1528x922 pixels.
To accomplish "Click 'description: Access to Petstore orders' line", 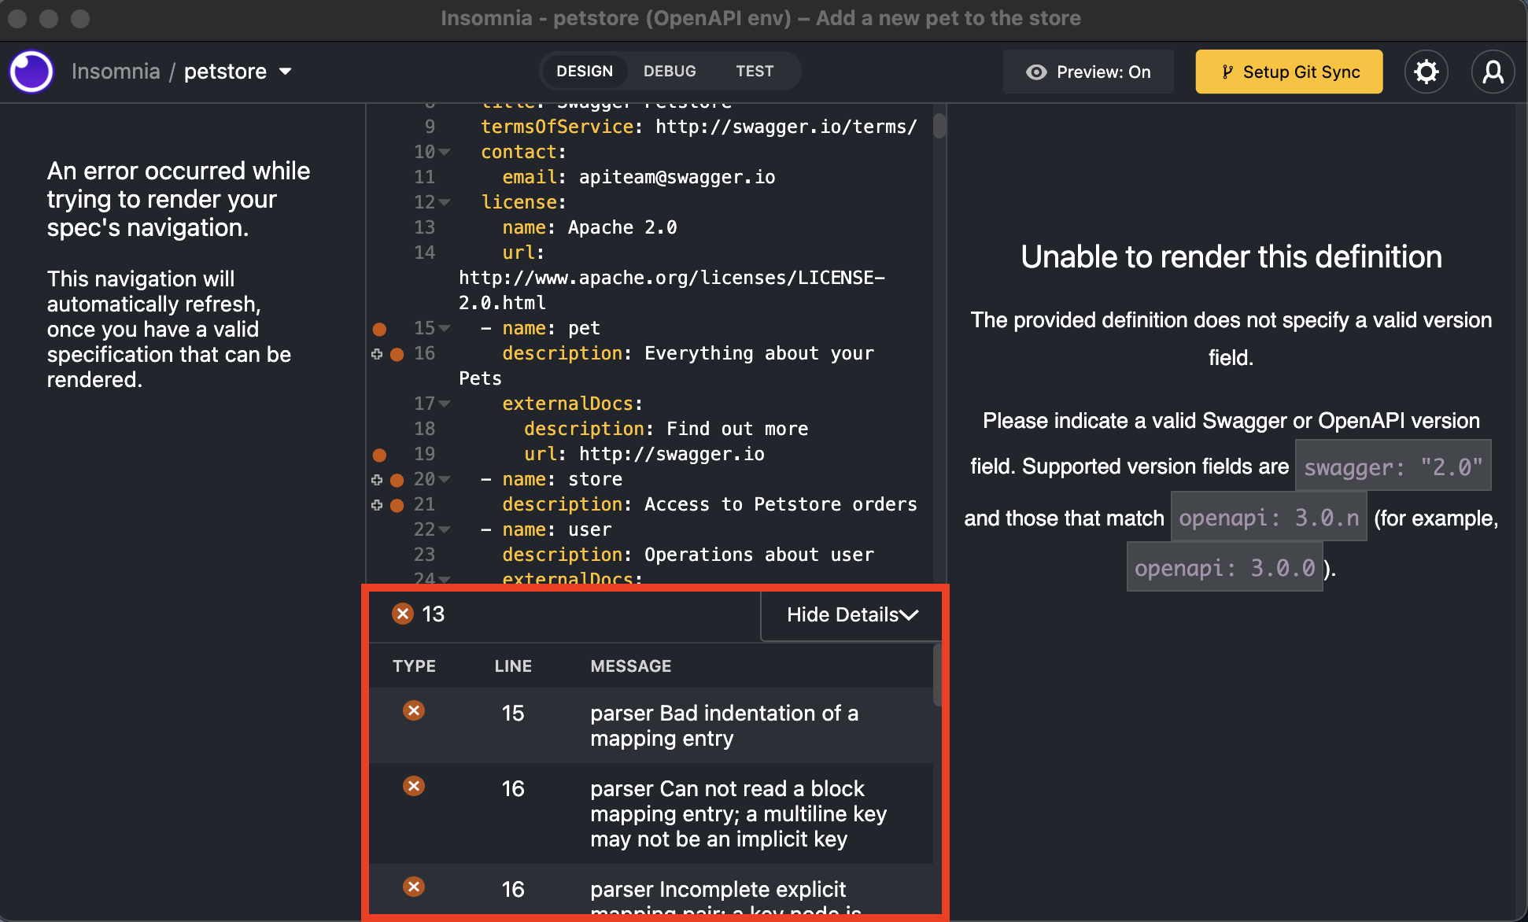I will (710, 504).
